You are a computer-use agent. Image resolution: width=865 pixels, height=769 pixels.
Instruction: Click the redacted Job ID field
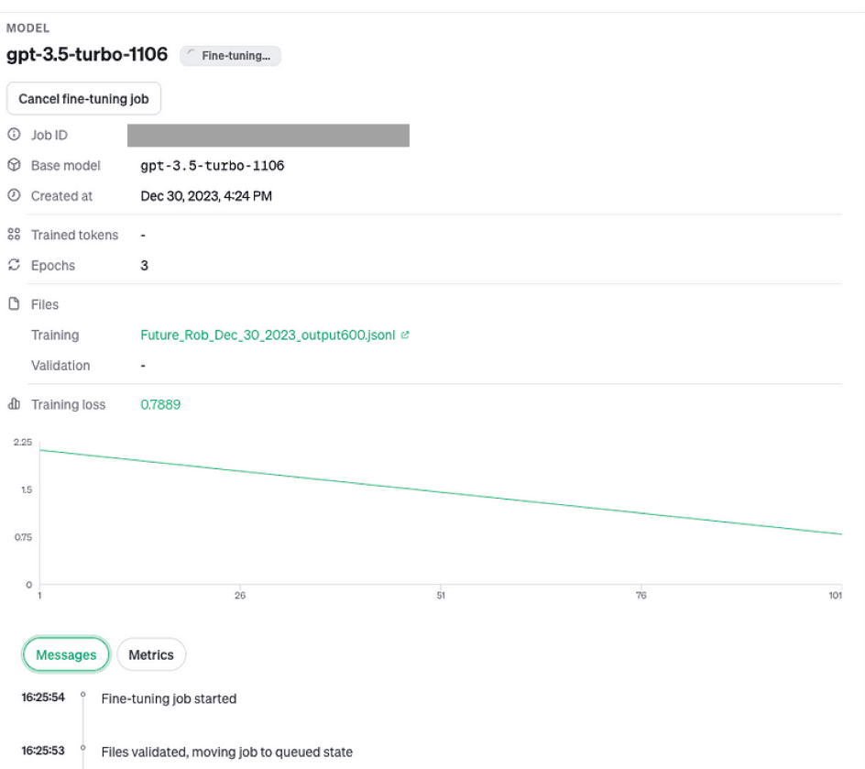coord(268,135)
